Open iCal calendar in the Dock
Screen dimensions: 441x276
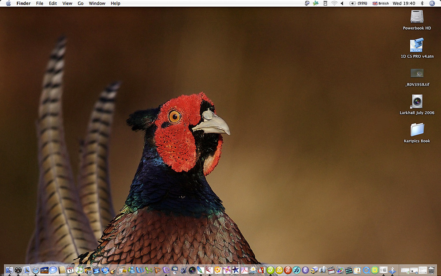pos(70,270)
